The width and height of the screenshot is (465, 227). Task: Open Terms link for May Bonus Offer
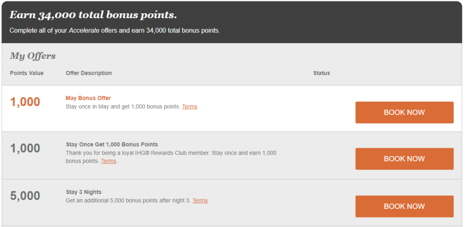coord(189,106)
